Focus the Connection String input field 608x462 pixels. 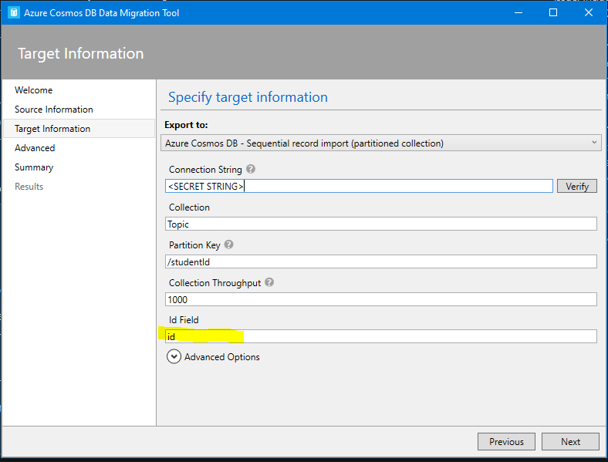coord(359,186)
